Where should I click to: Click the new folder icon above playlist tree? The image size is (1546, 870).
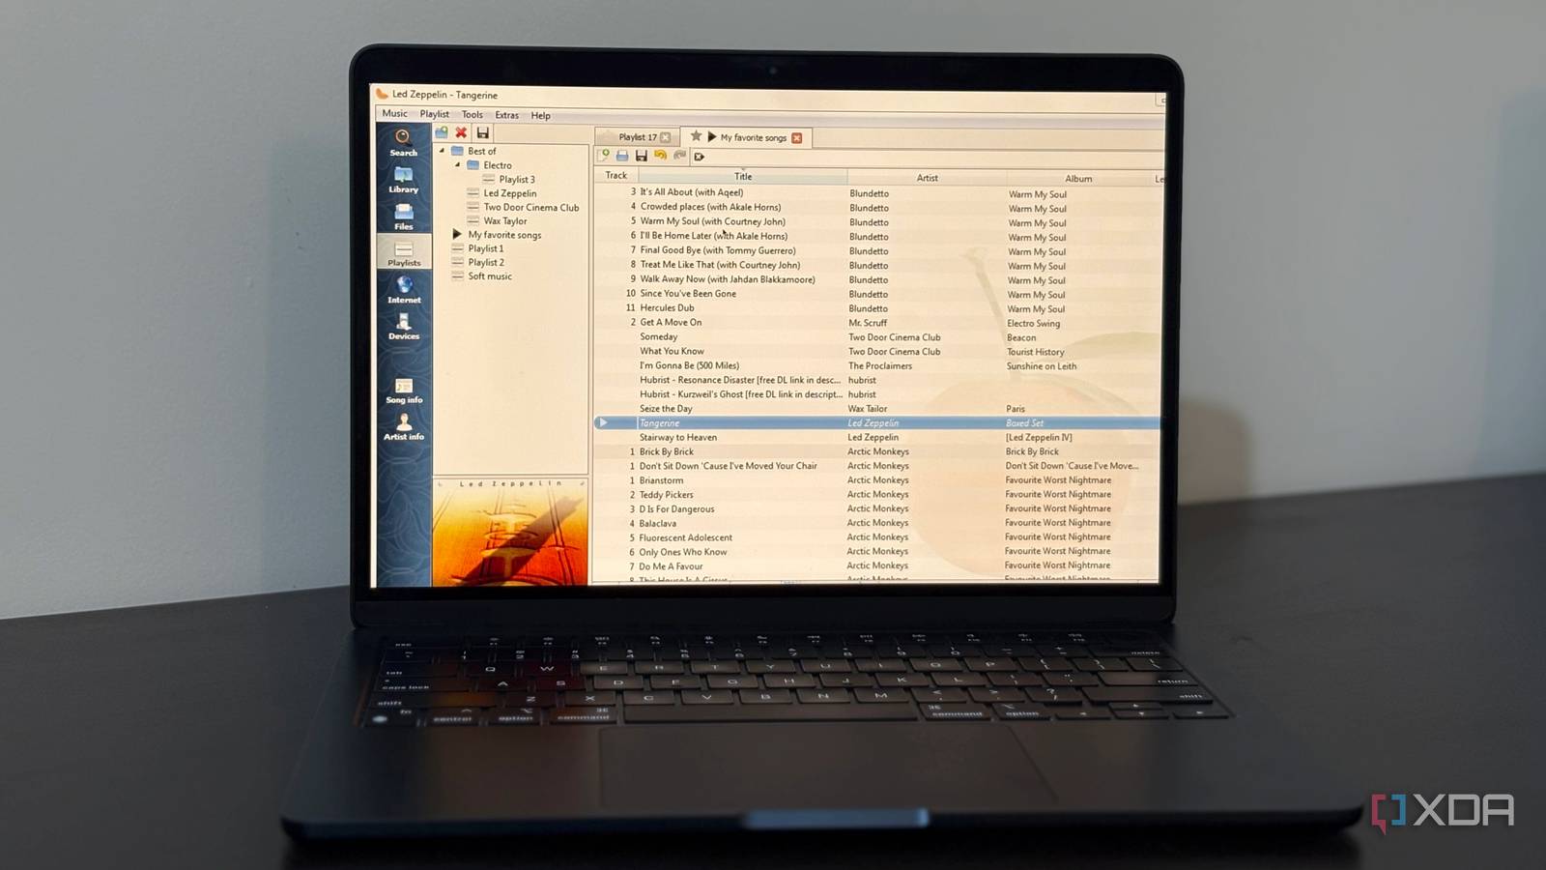(442, 132)
